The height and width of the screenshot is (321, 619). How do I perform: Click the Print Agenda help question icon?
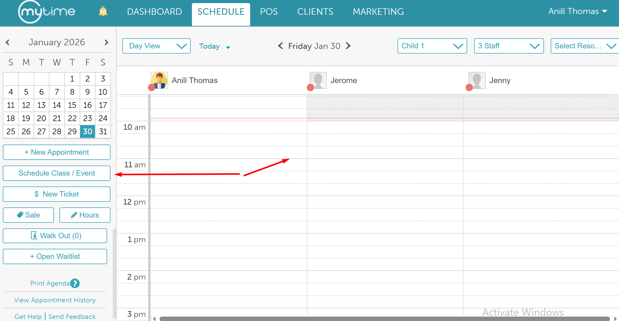pos(75,283)
